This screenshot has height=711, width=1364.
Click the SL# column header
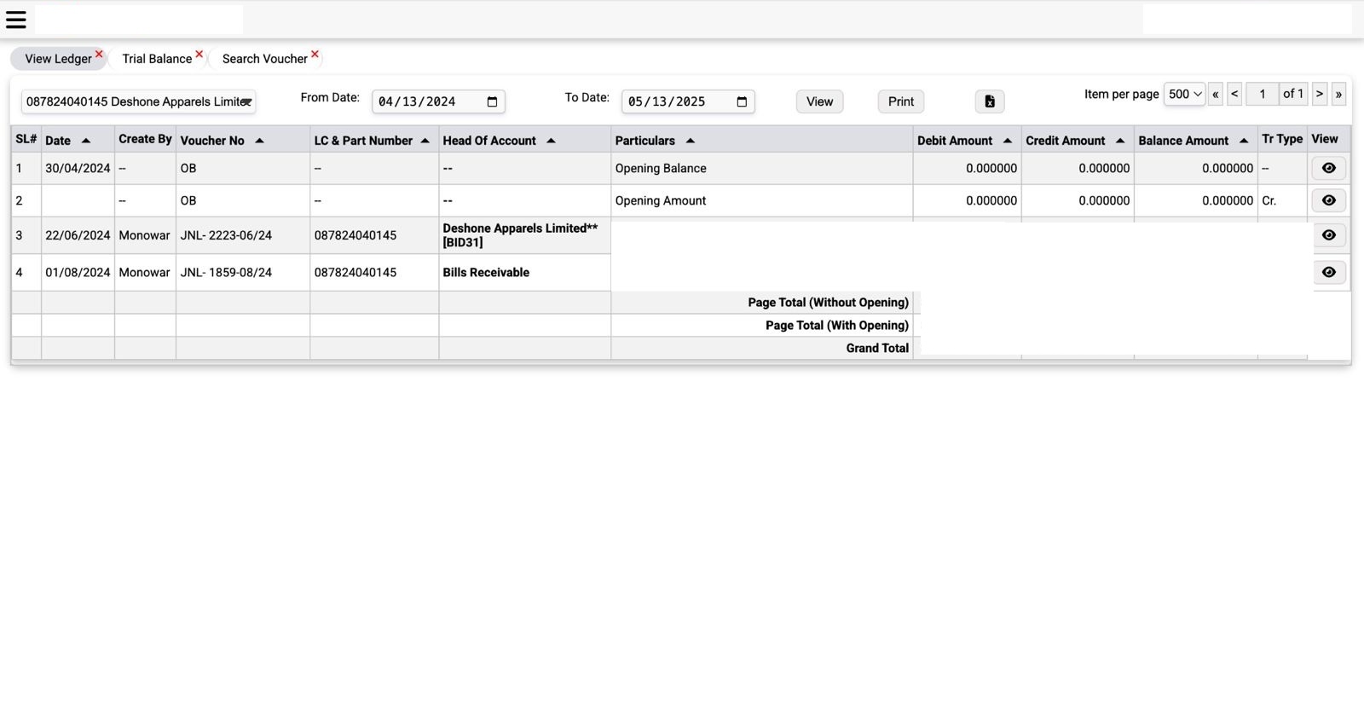[26, 139]
